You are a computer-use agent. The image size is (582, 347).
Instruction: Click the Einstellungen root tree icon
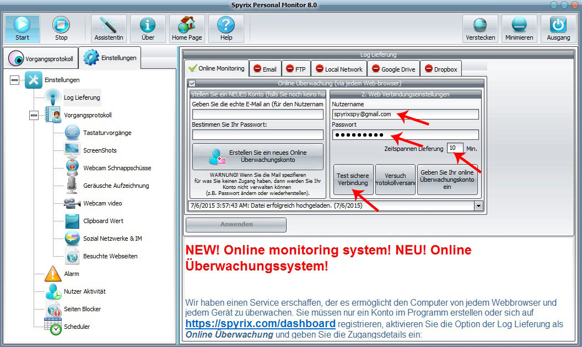tap(34, 80)
